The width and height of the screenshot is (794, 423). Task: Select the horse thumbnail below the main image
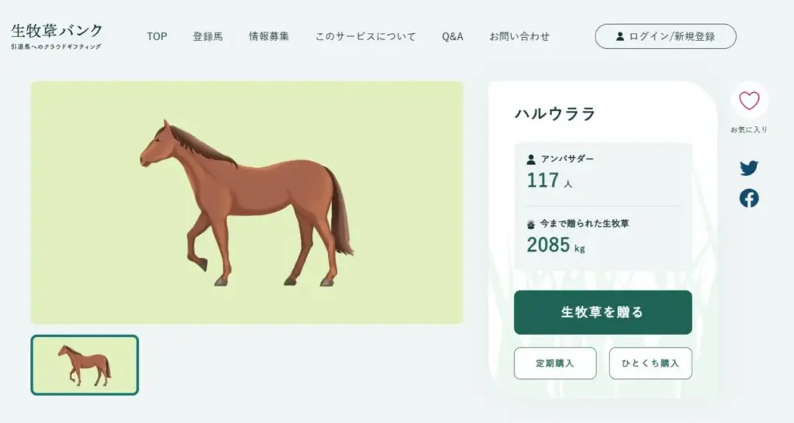coord(85,365)
